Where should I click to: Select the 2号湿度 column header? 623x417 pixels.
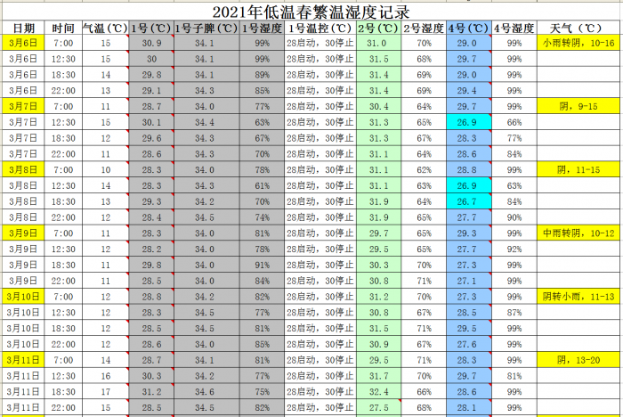coord(424,29)
